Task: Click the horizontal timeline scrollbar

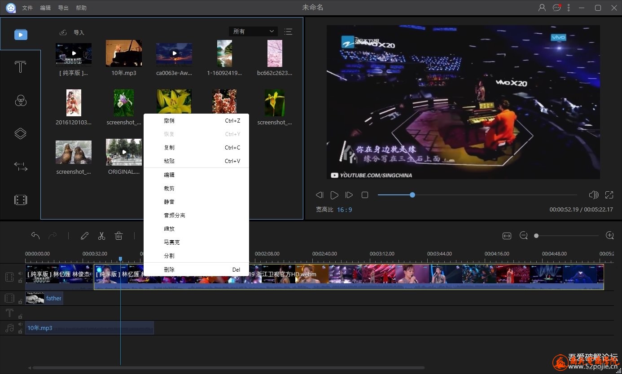Action: pos(228,368)
